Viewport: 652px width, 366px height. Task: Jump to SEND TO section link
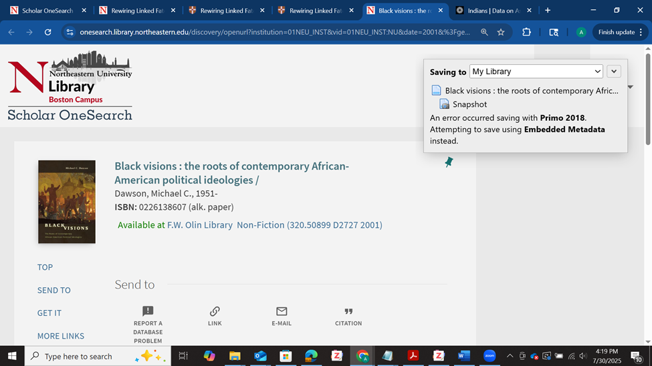[54, 290]
